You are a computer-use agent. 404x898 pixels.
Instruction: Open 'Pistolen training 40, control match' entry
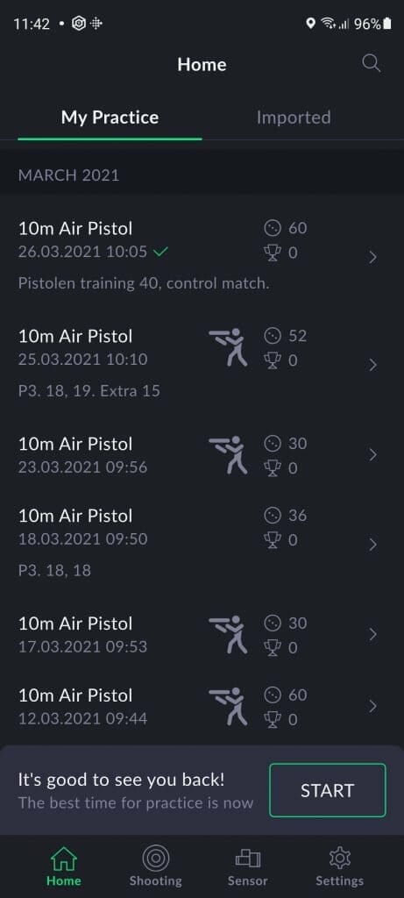(202, 255)
